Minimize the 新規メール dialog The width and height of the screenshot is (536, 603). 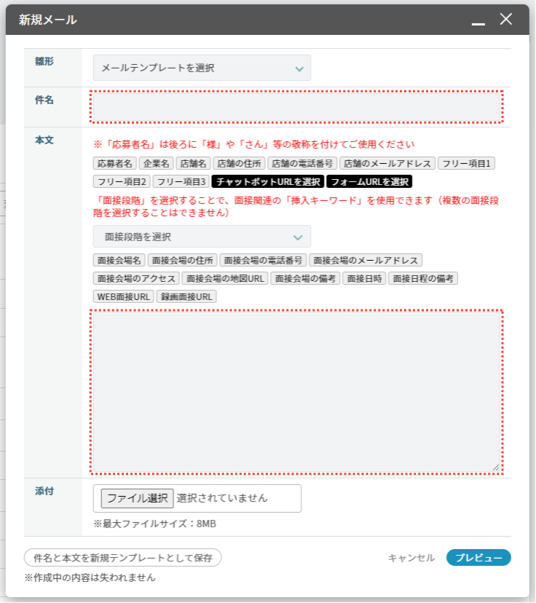(x=478, y=21)
